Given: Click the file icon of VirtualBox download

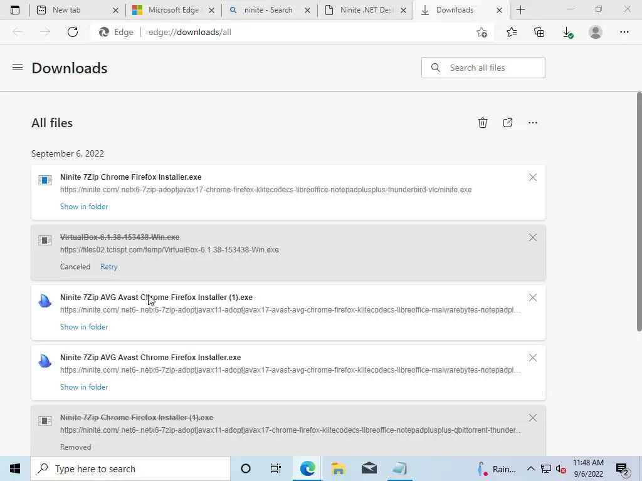Looking at the screenshot, I should click(45, 240).
